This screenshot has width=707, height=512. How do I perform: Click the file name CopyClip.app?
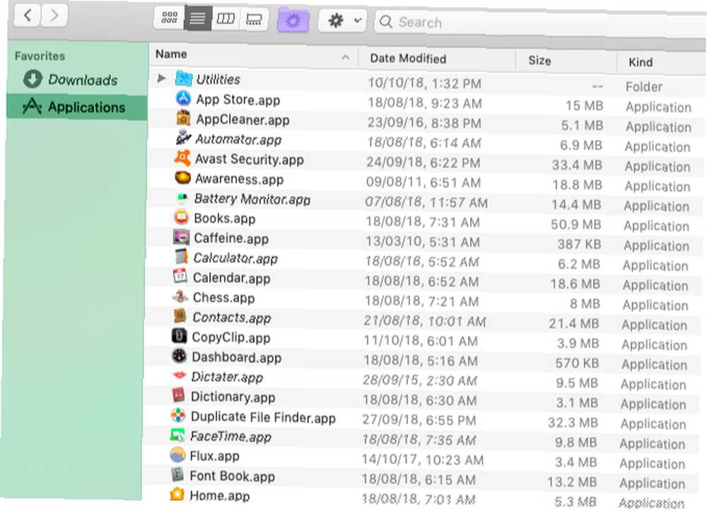[x=231, y=337]
